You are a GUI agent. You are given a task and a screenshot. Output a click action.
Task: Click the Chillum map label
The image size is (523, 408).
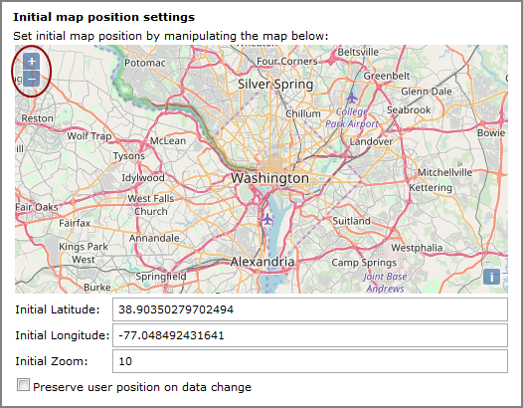303,113
